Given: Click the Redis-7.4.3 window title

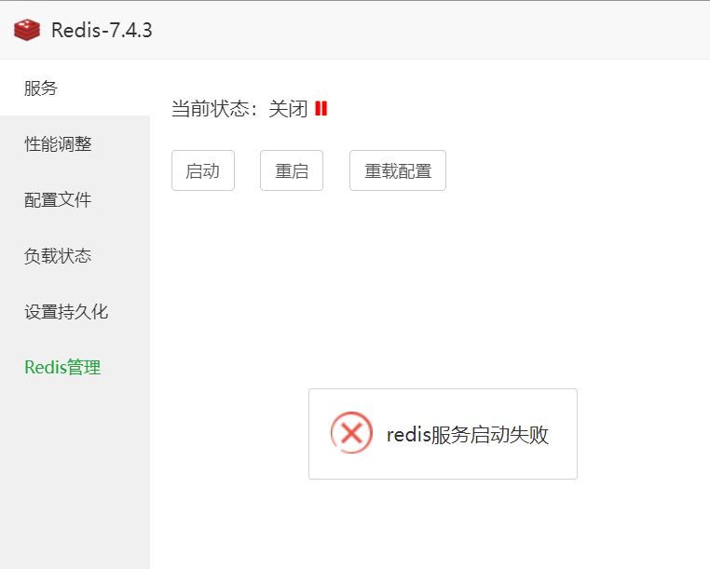Looking at the screenshot, I should 102,31.
